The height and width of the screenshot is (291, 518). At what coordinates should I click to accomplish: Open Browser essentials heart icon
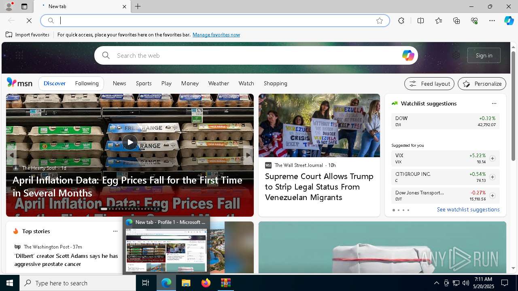(x=474, y=21)
